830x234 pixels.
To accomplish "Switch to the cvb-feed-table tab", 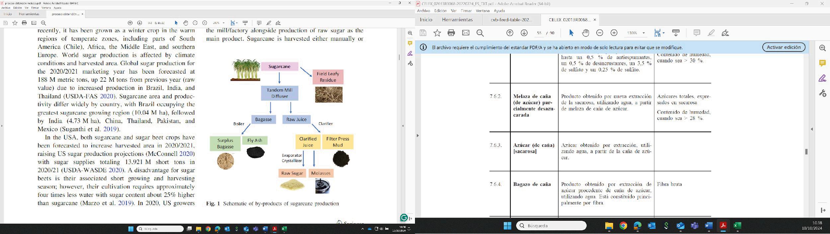I will pos(511,20).
